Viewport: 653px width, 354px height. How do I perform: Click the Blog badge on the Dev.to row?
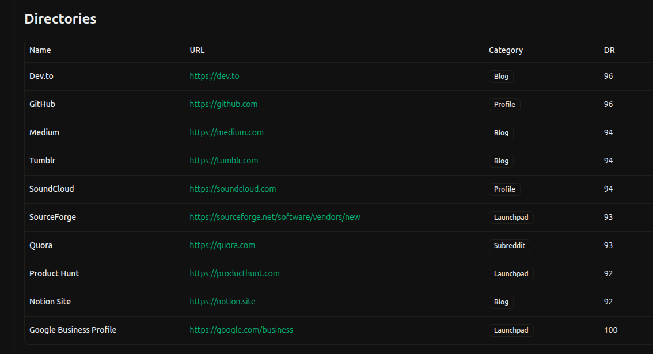[501, 76]
